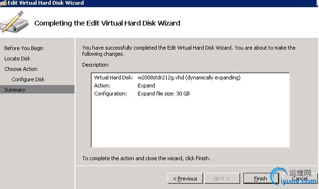This screenshot has width=319, height=189.
Task: Select the w2008stdr212g.vhd disk name line
Action: tap(189, 77)
